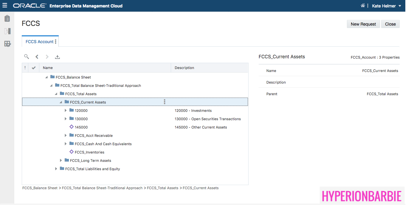Click the Close button
Screen dimensions: 411x205
(x=390, y=24)
